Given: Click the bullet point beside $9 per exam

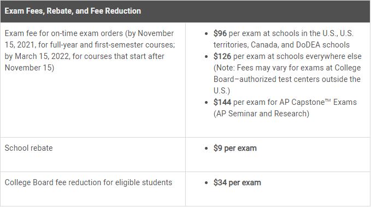Looking at the screenshot, I should coord(207,149).
